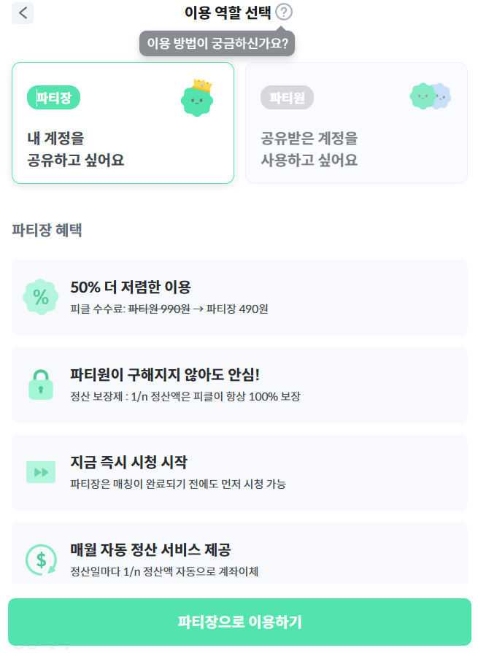
Task: Click the fast-forward icon for 지금 즉시 시청
Action: click(42, 471)
